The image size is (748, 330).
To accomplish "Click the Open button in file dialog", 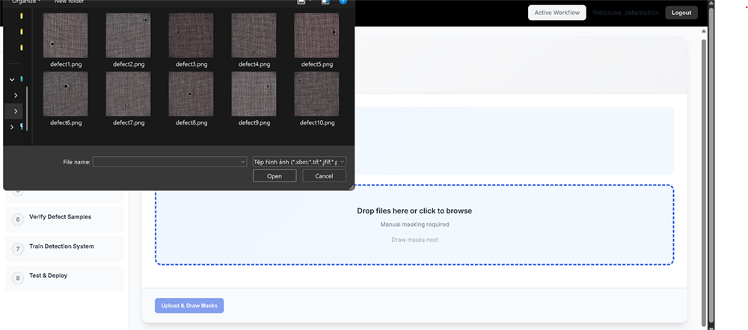I will (x=275, y=176).
